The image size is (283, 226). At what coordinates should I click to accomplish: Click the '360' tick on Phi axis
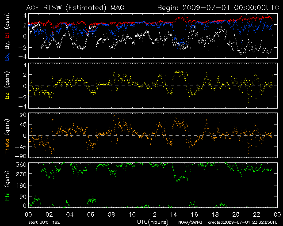[21, 165]
